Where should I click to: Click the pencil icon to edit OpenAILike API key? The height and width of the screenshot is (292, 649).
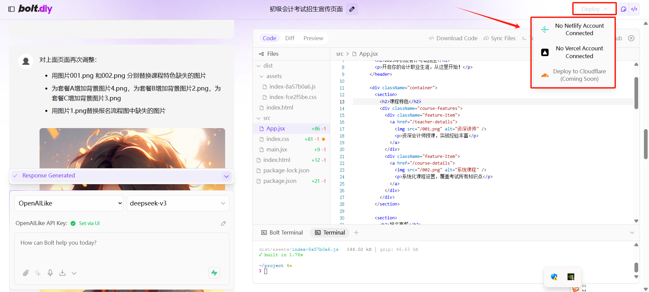pyautogui.click(x=223, y=223)
